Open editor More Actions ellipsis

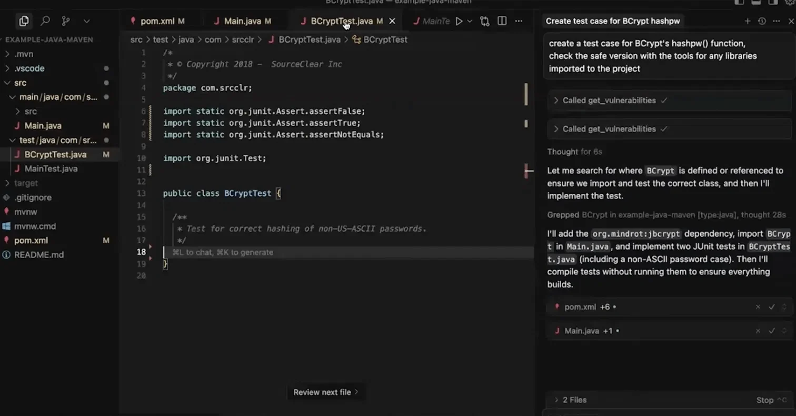point(519,21)
